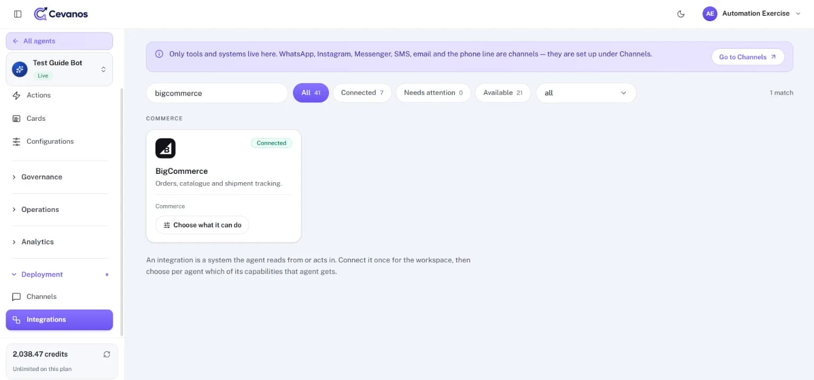Click Unlimited on this plan text
Image resolution: width=814 pixels, height=380 pixels.
pos(42,369)
